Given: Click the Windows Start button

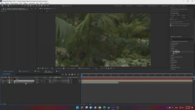Looking at the screenshot, I should coord(77,108).
